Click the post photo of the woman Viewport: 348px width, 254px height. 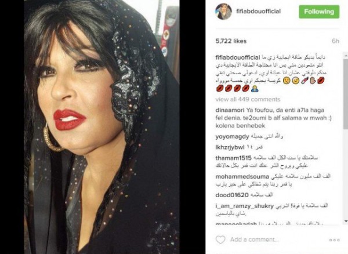(101, 127)
